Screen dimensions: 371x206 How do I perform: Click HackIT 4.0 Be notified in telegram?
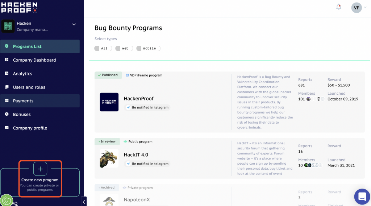[x=147, y=164]
